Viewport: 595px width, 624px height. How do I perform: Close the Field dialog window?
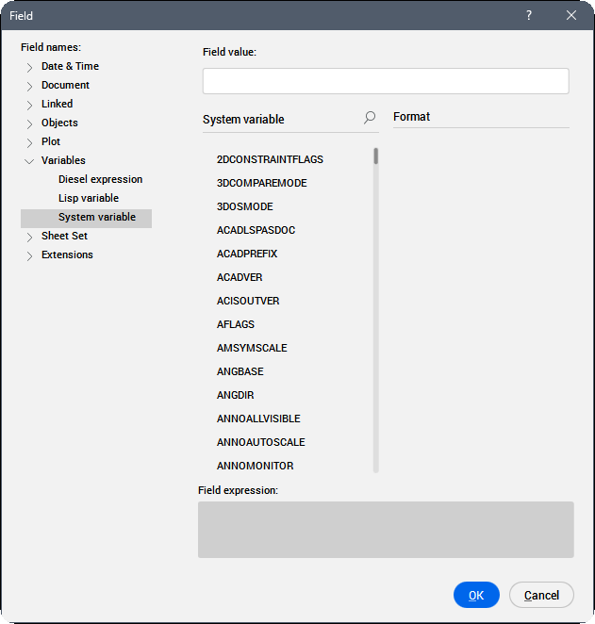tap(571, 15)
